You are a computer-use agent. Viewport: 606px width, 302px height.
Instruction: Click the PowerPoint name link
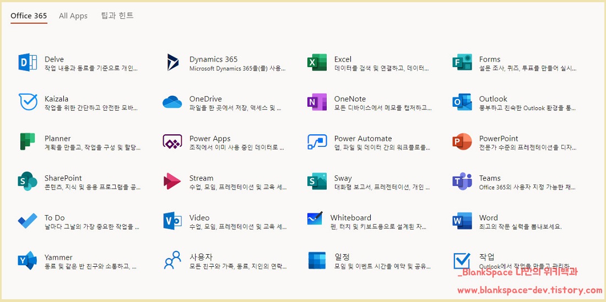[499, 139]
